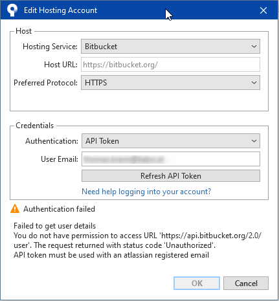Click the 'Failed to get user details' line
This screenshot has height=301, width=279.
54,226
